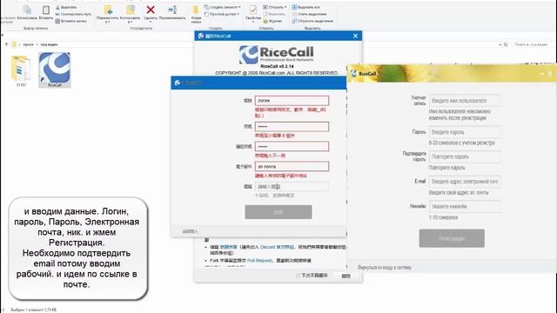This screenshot has height=313, width=557.
Task: Click Обратить выделение in the ribbon
Action: pos(312,21)
